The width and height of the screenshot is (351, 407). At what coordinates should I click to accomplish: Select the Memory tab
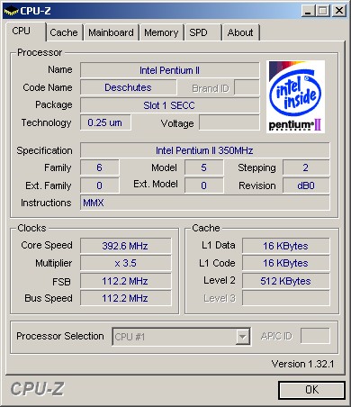pos(161,32)
